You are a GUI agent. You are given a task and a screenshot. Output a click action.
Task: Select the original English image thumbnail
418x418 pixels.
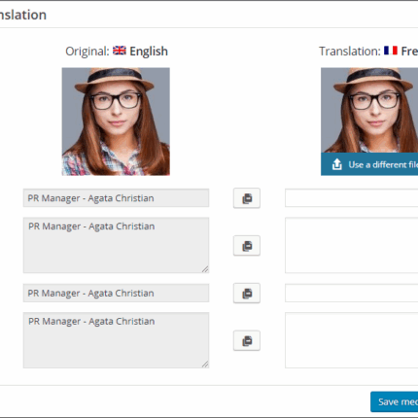pyautogui.click(x=116, y=122)
